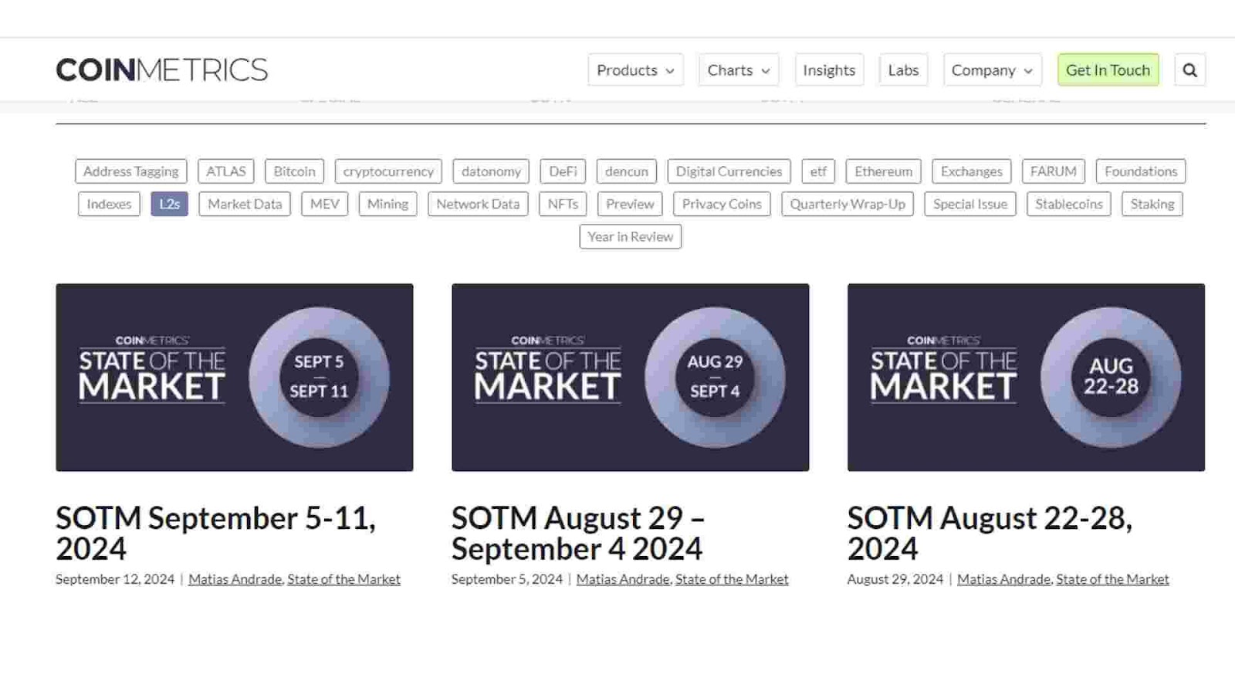Image resolution: width=1235 pixels, height=695 pixels.
Task: Select the Quarterly Wrap-Up tag
Action: (848, 204)
